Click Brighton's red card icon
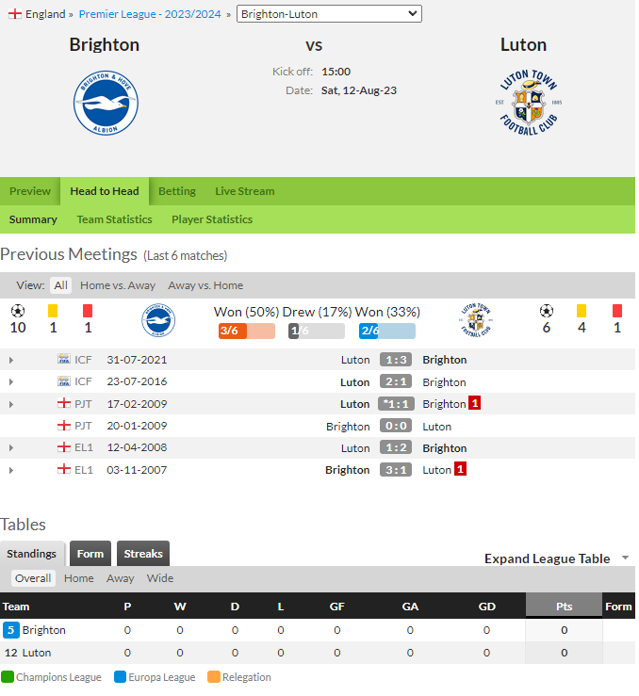 coord(88,310)
